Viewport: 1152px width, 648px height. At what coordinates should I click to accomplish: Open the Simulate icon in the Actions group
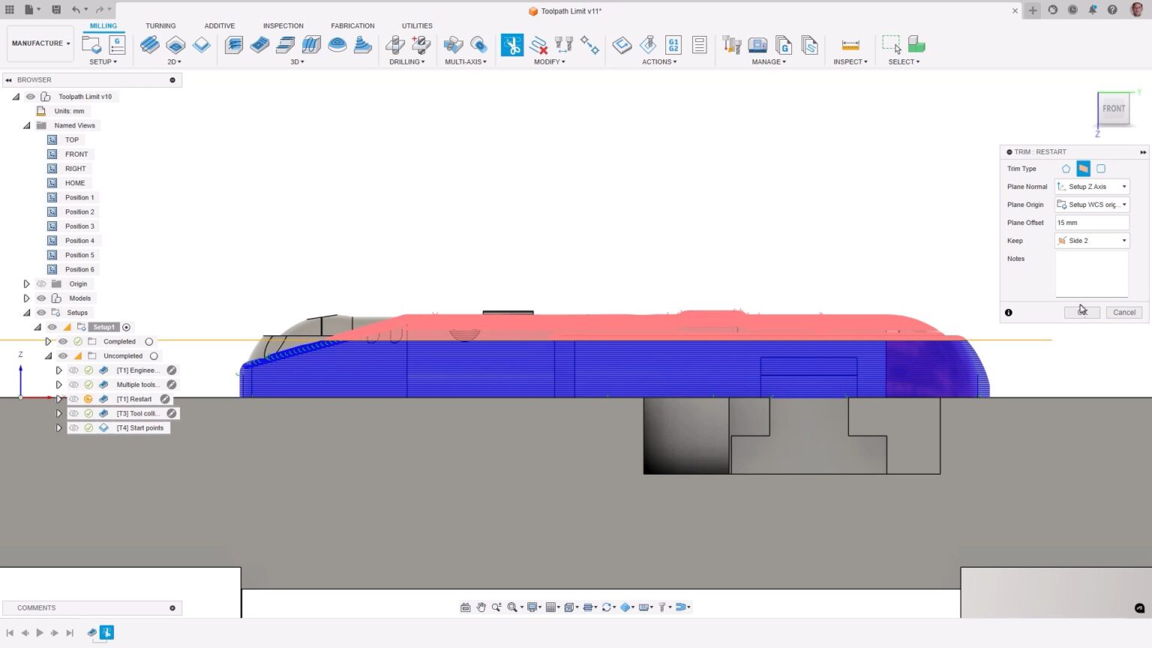coord(649,45)
